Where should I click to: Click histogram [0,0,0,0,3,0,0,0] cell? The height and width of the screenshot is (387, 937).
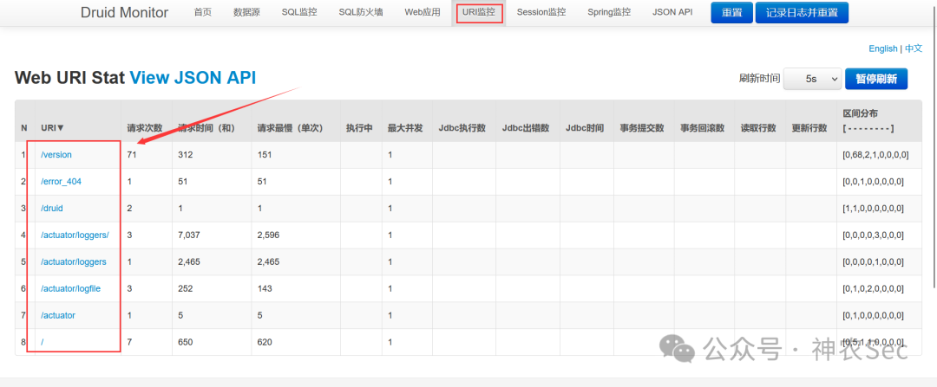[873, 235]
